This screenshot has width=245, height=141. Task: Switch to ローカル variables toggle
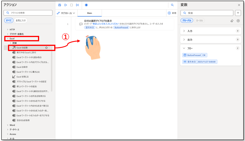click(x=200, y=21)
